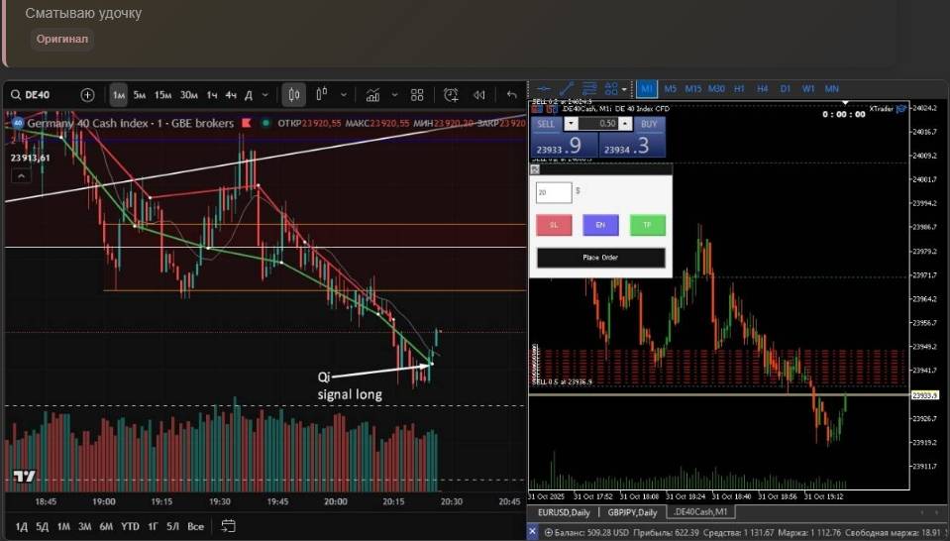Click the add symbol plus icon
Viewport: 950px width, 541px height.
coord(87,95)
